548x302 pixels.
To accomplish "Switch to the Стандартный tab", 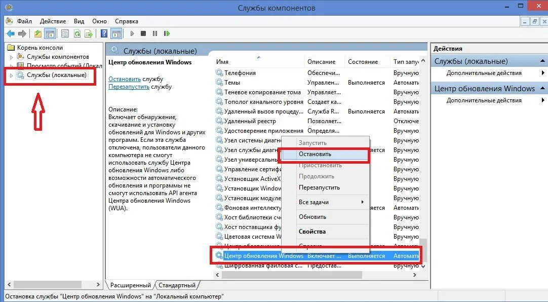I will 177,285.
